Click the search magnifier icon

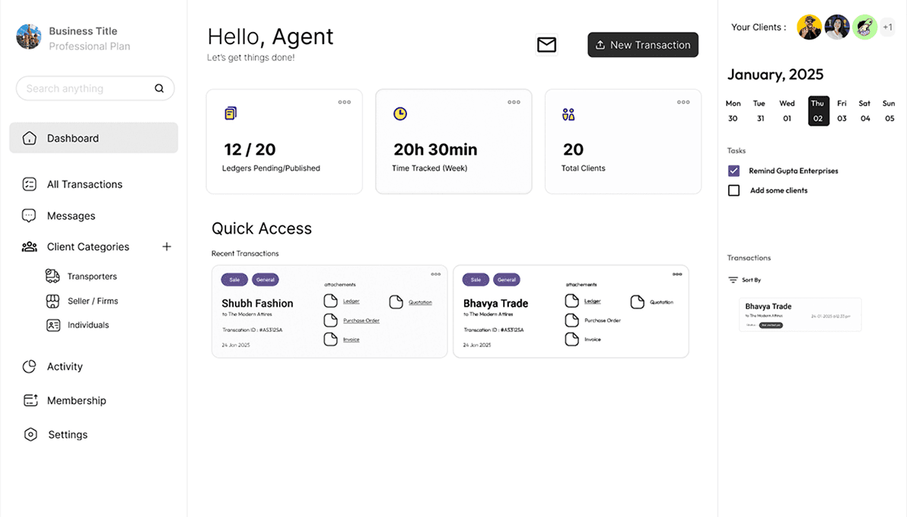(x=159, y=88)
